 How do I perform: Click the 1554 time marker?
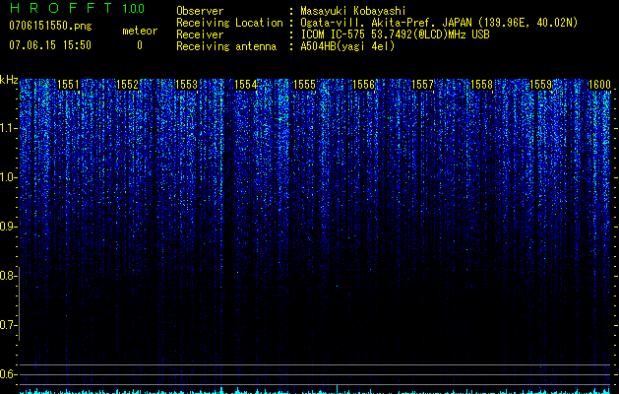point(246,85)
